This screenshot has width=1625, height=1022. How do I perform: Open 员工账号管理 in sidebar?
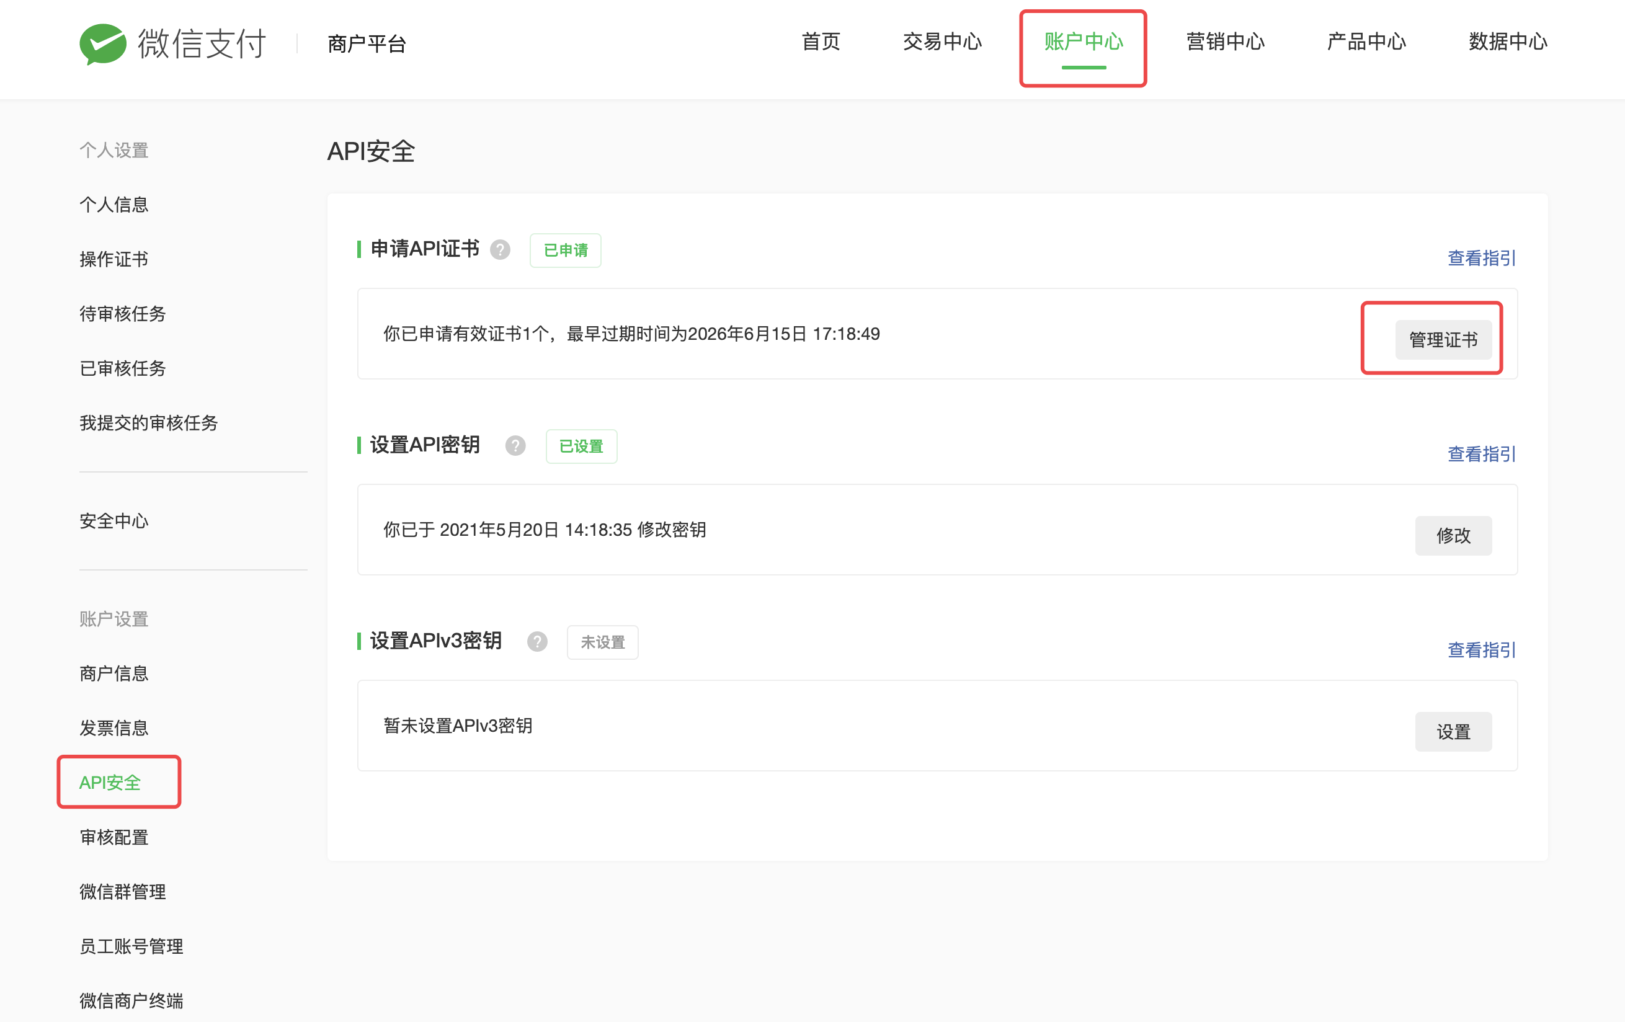(x=131, y=946)
